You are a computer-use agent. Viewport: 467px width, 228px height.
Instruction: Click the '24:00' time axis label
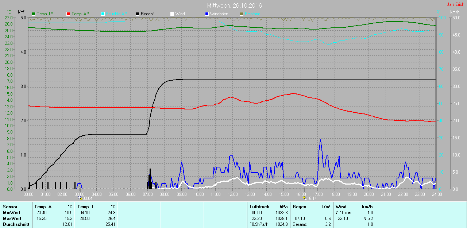[437, 194]
